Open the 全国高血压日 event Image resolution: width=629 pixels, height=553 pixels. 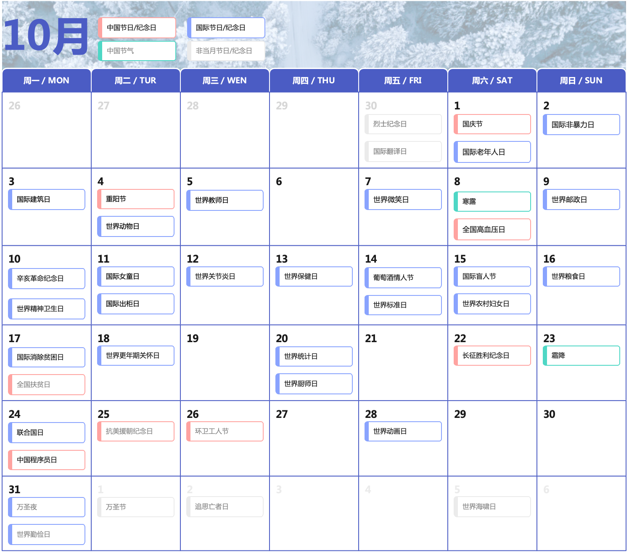click(492, 229)
